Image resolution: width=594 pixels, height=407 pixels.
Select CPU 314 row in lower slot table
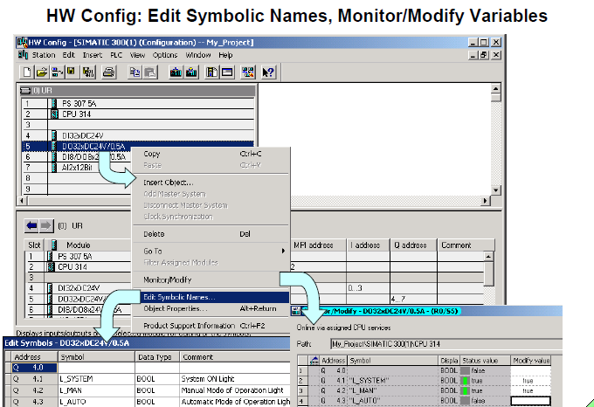pos(78,267)
